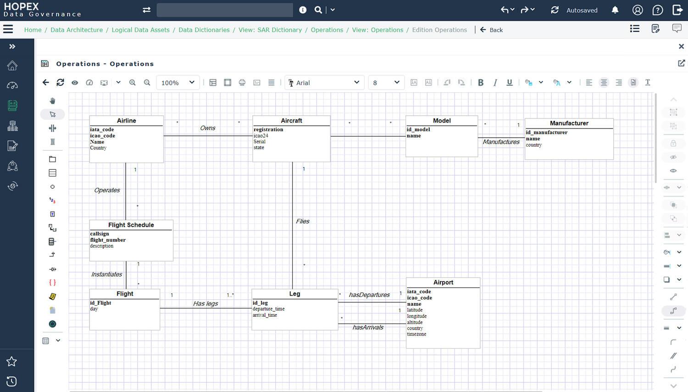
Task: Zoom out of the diagram
Action: [147, 83]
